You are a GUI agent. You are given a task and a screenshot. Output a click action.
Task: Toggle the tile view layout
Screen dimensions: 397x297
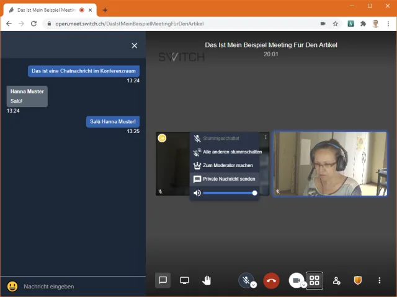pos(314,280)
